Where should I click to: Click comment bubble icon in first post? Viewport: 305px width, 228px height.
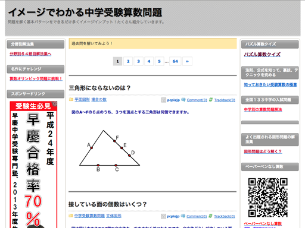click(183, 100)
